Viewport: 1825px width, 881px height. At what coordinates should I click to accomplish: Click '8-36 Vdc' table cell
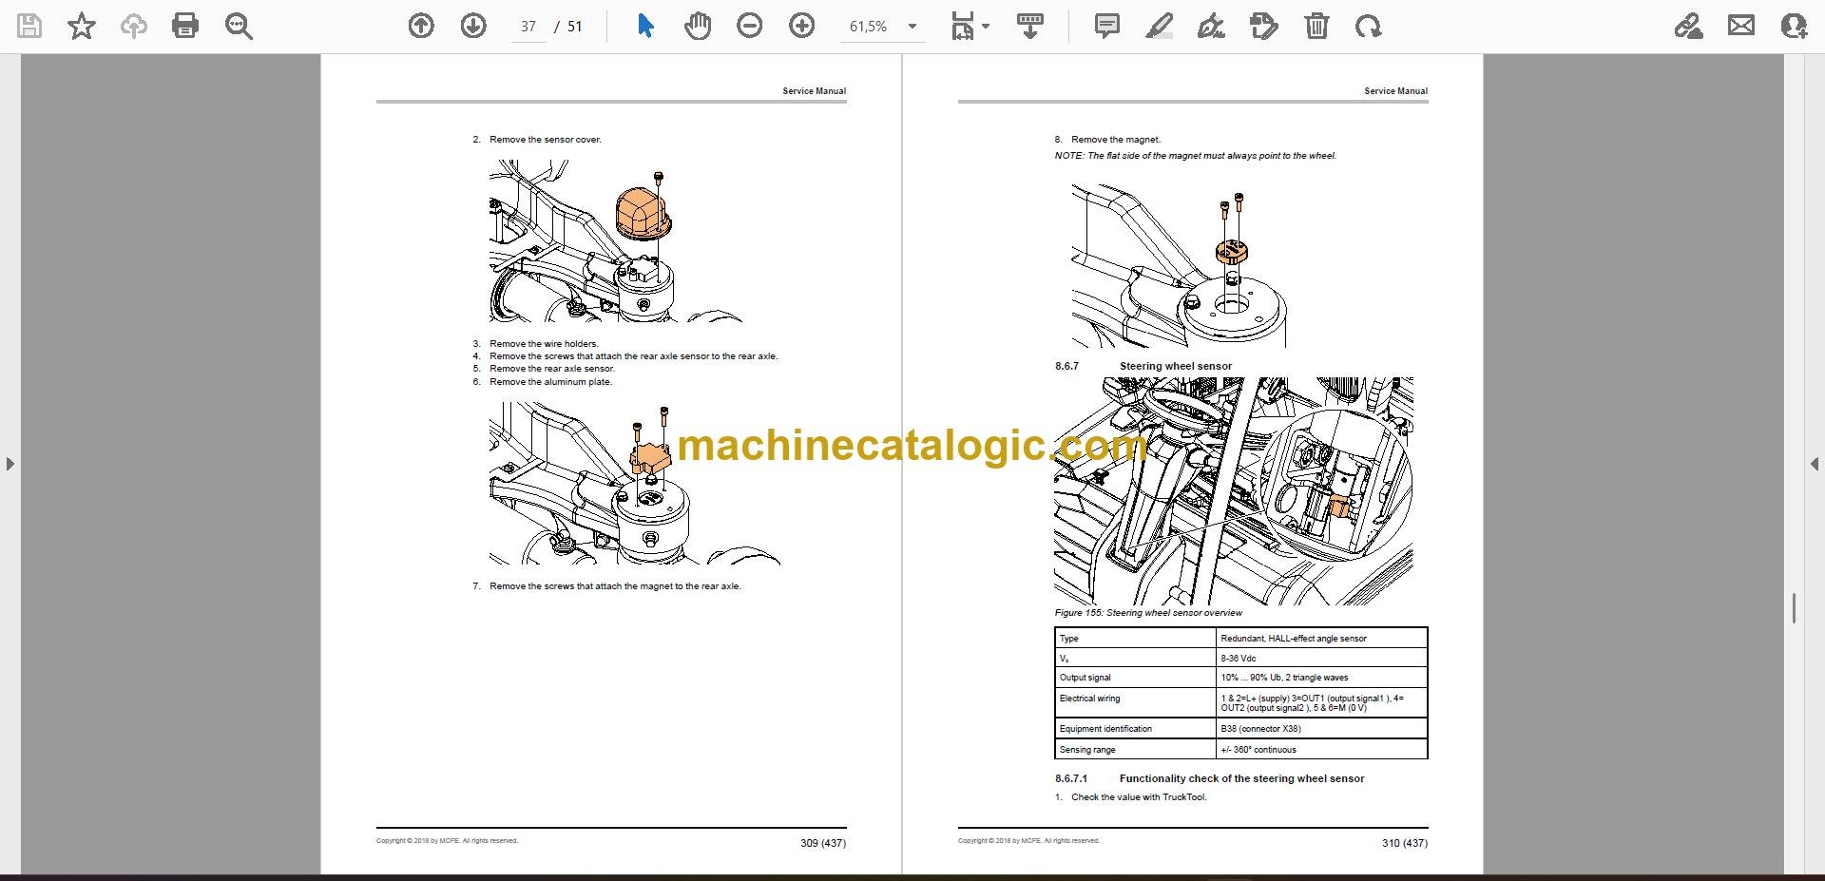tap(1322, 658)
